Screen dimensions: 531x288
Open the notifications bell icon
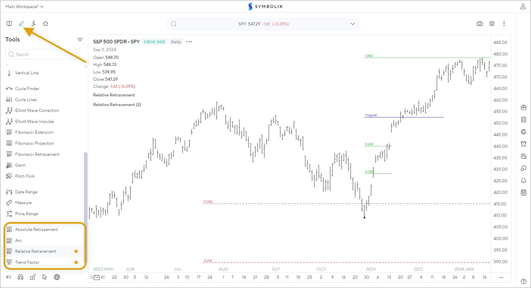tap(524, 180)
